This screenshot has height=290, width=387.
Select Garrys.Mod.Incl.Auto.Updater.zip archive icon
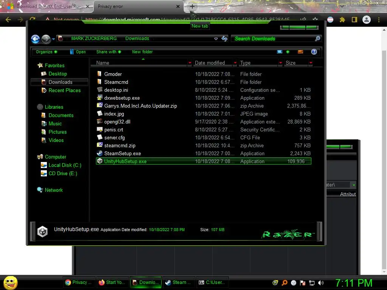point(100,105)
